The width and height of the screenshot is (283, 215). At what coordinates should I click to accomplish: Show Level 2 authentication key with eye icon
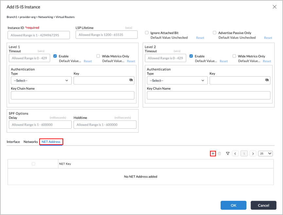coord(267,80)
